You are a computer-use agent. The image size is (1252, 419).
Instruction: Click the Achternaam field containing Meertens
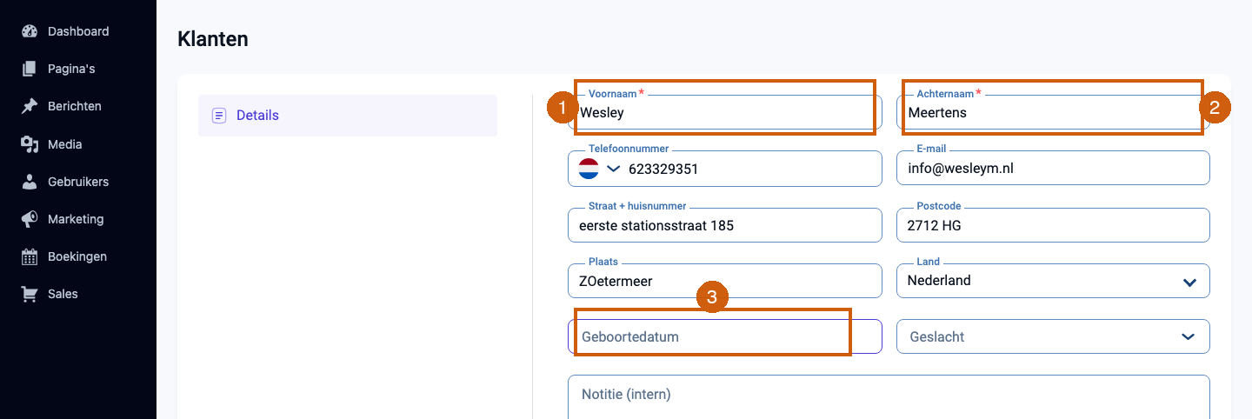tap(1053, 112)
